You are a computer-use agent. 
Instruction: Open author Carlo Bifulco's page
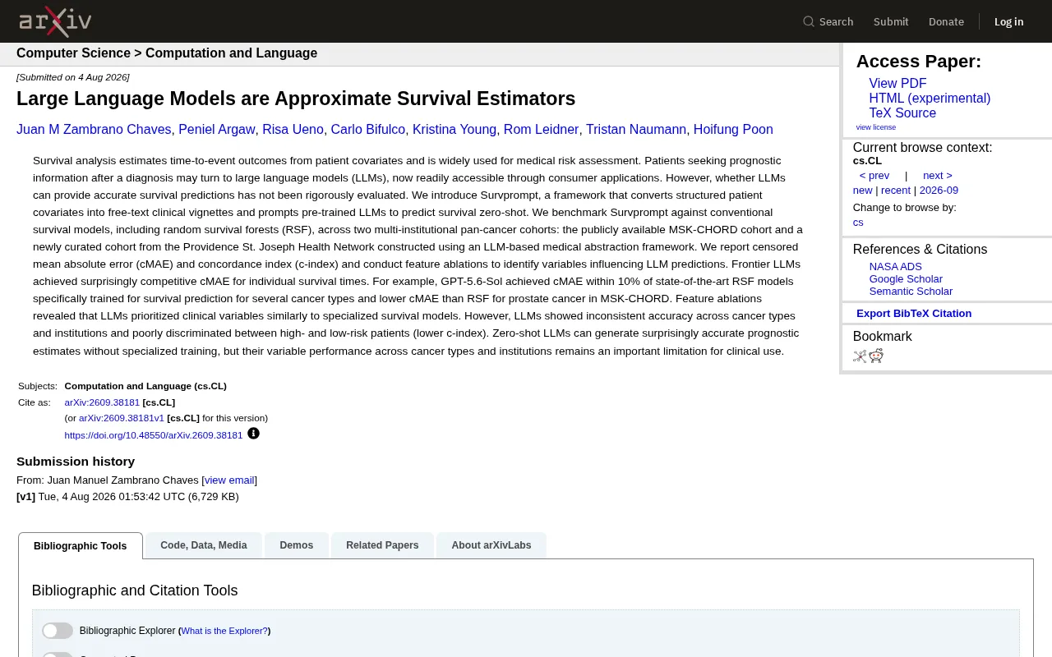[368, 130]
